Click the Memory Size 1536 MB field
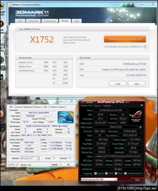The width and height of the screenshot is (158, 191). coord(102,152)
